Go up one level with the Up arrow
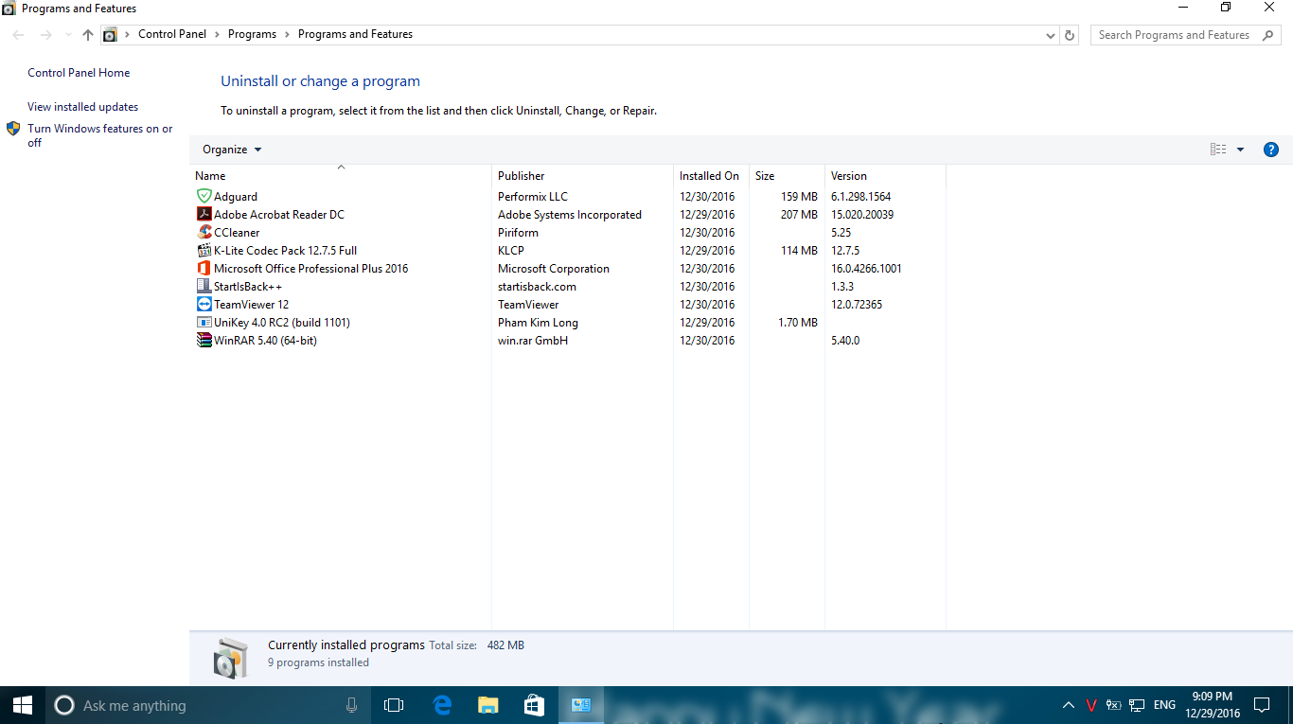 click(88, 35)
